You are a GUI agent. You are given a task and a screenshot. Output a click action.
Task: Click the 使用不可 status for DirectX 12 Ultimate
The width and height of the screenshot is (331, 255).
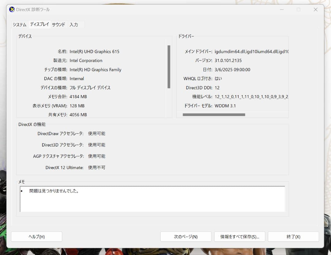tap(96, 167)
